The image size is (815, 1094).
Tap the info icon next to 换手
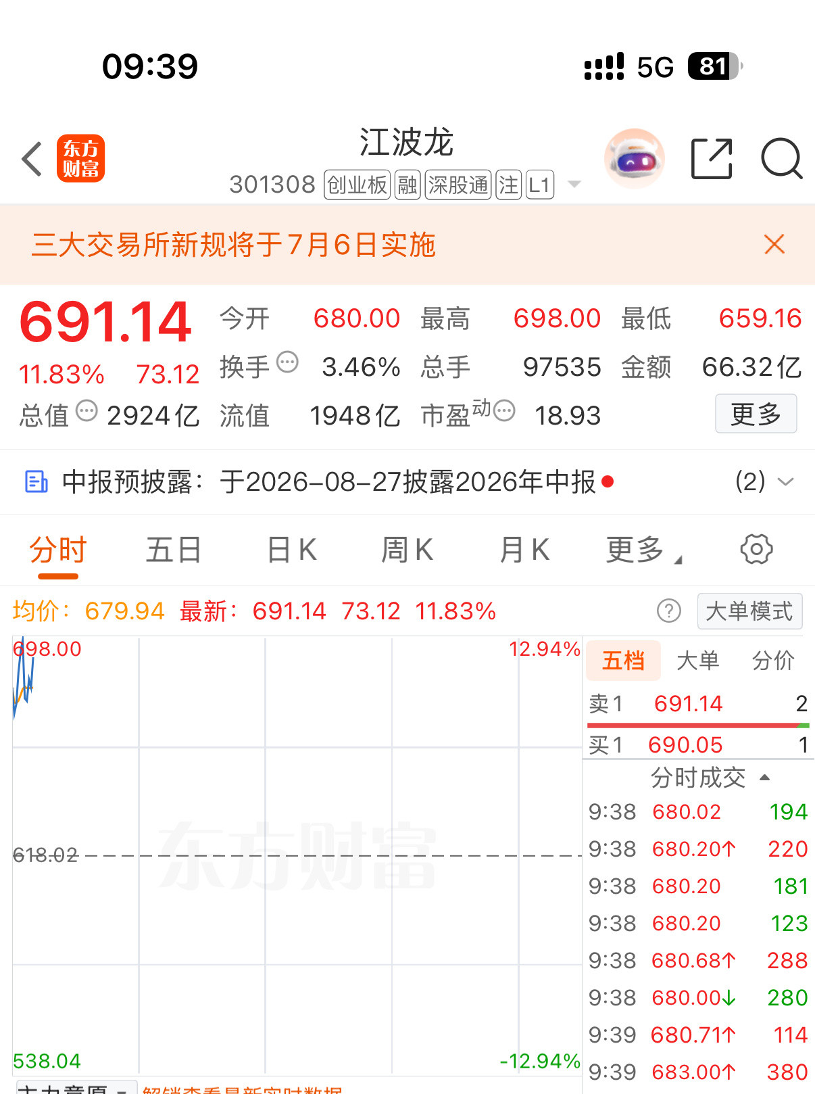coord(287,362)
